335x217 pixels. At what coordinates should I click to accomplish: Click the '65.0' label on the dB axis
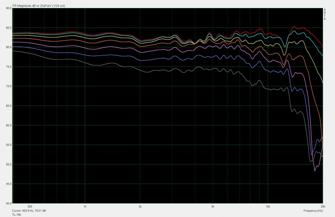[x=8, y=106]
